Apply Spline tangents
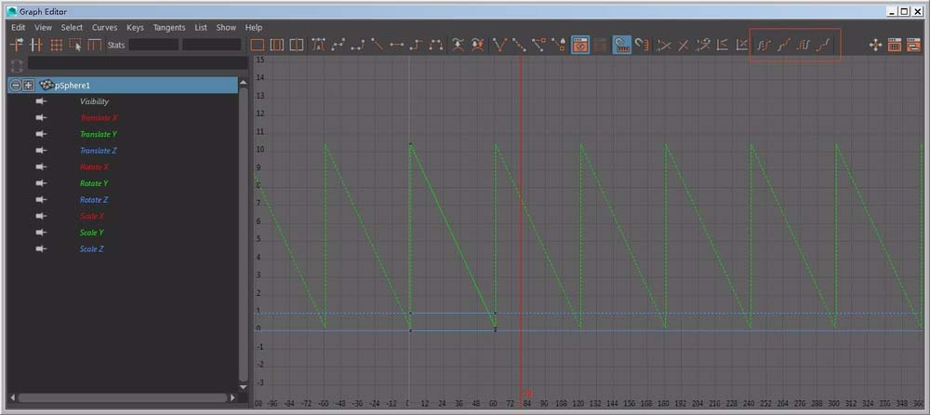 (339, 45)
